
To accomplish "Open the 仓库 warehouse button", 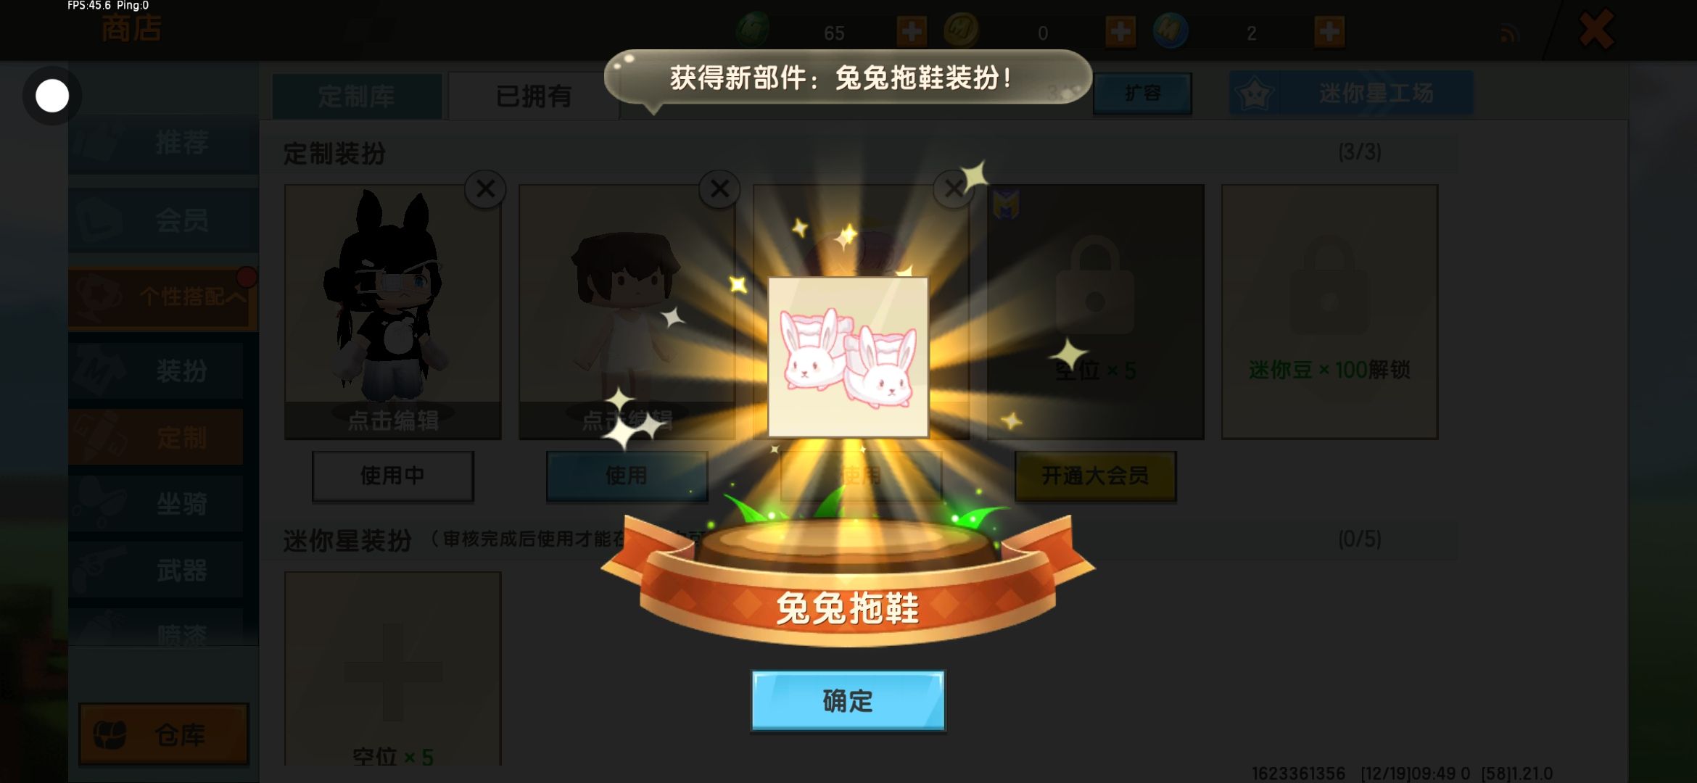I will pyautogui.click(x=164, y=734).
